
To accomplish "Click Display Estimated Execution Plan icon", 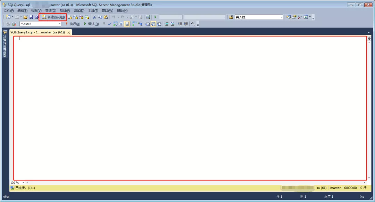I will point(116,24).
